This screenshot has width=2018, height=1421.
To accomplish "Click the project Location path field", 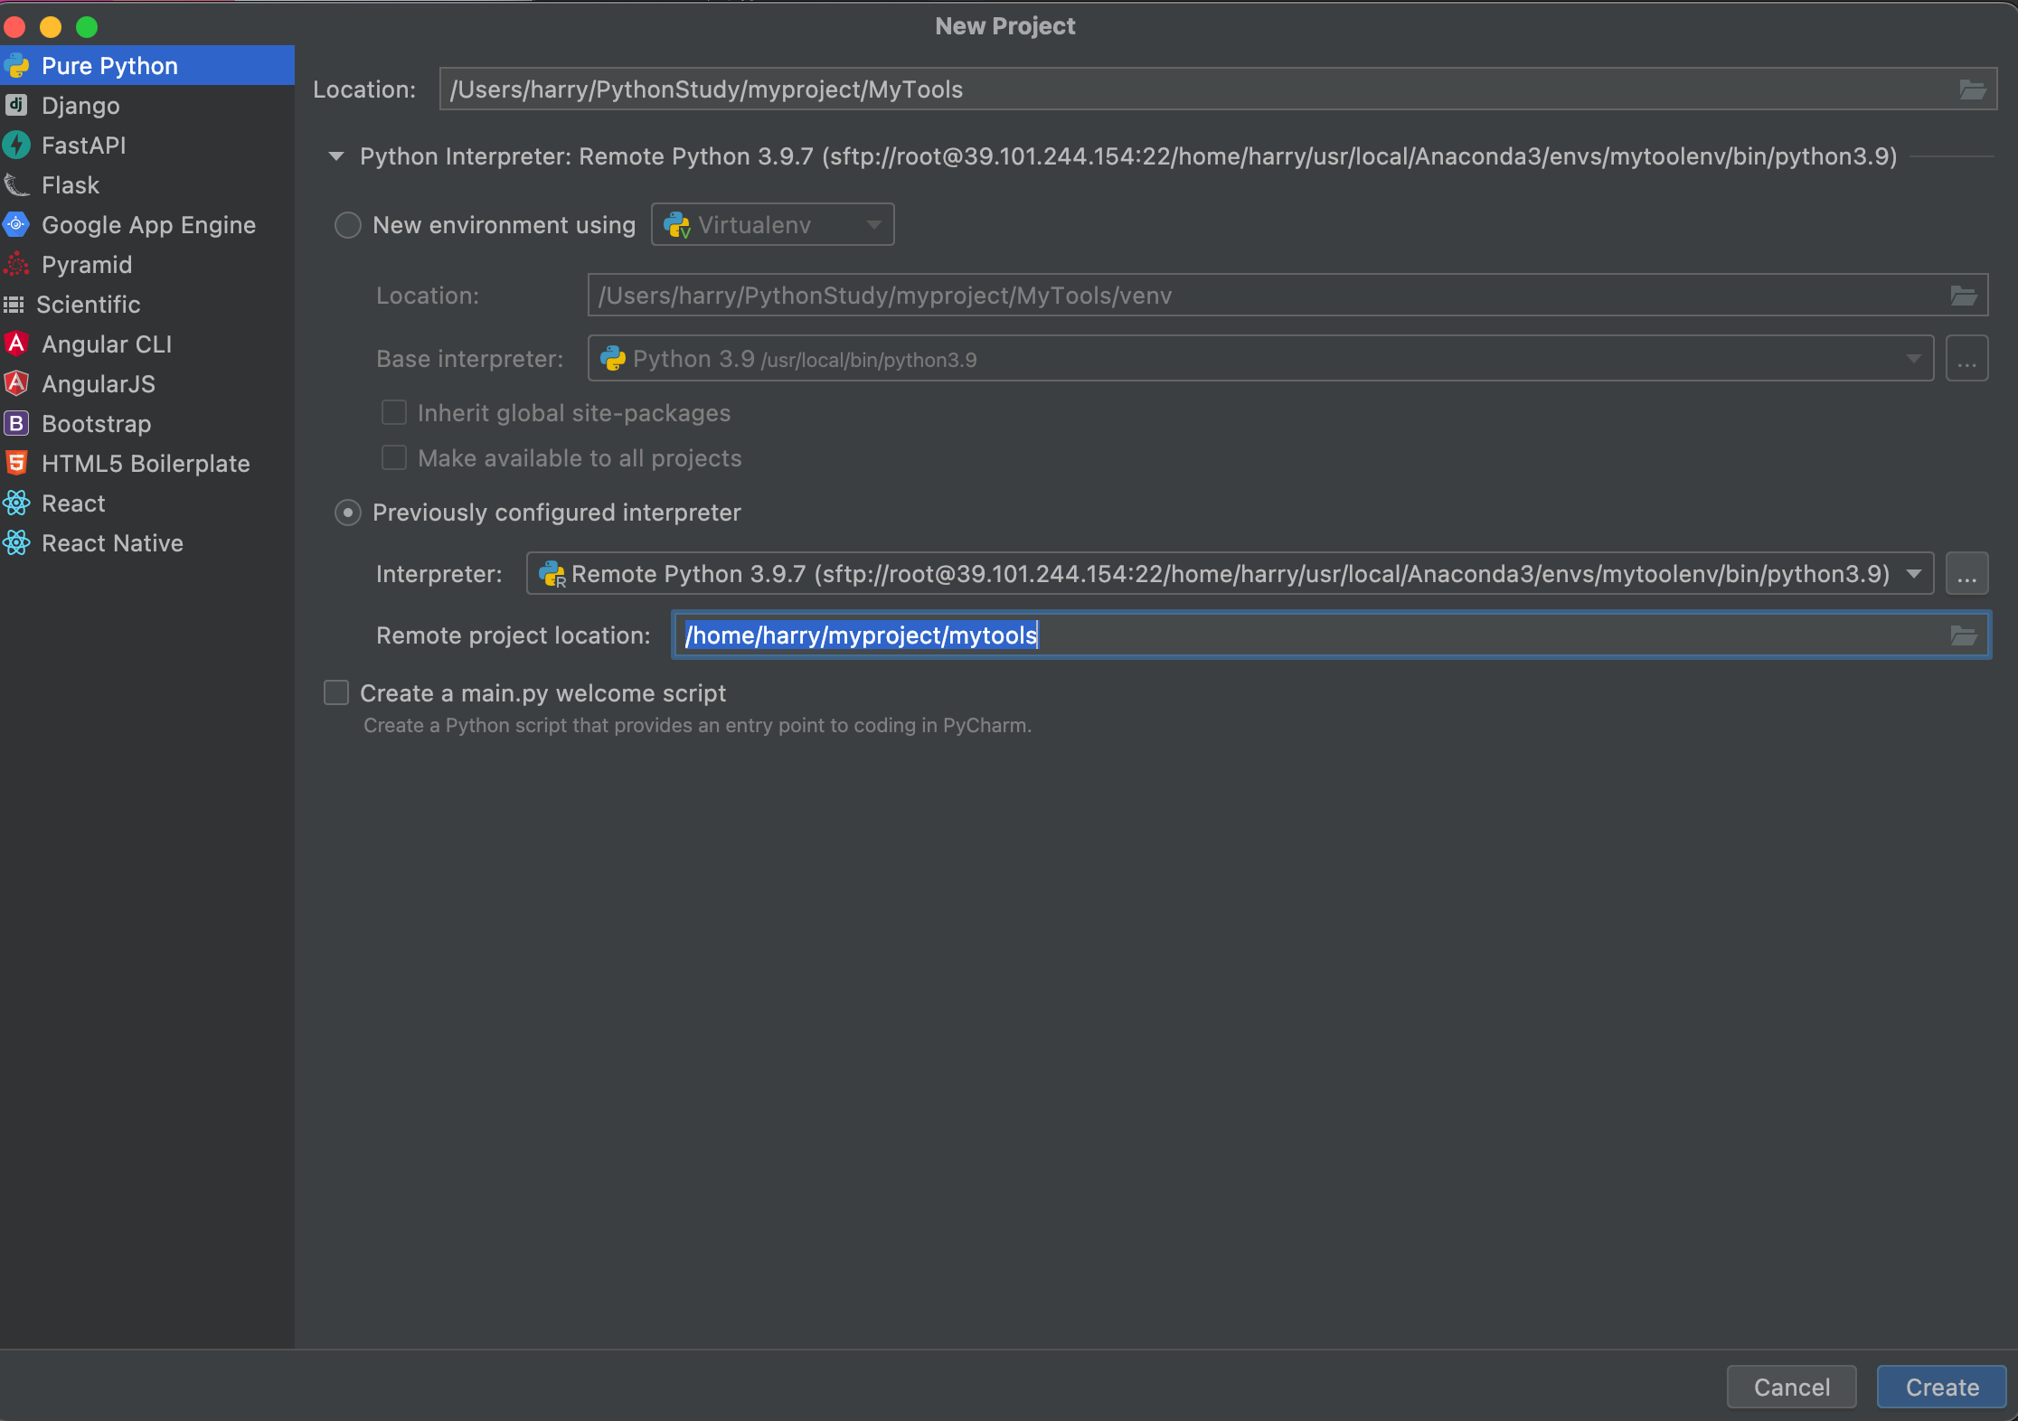I will pos(1218,89).
